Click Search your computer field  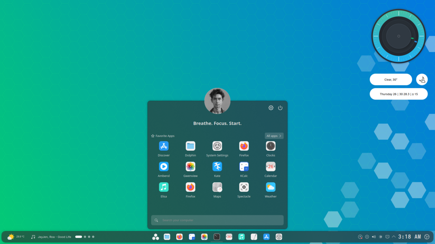(x=217, y=220)
